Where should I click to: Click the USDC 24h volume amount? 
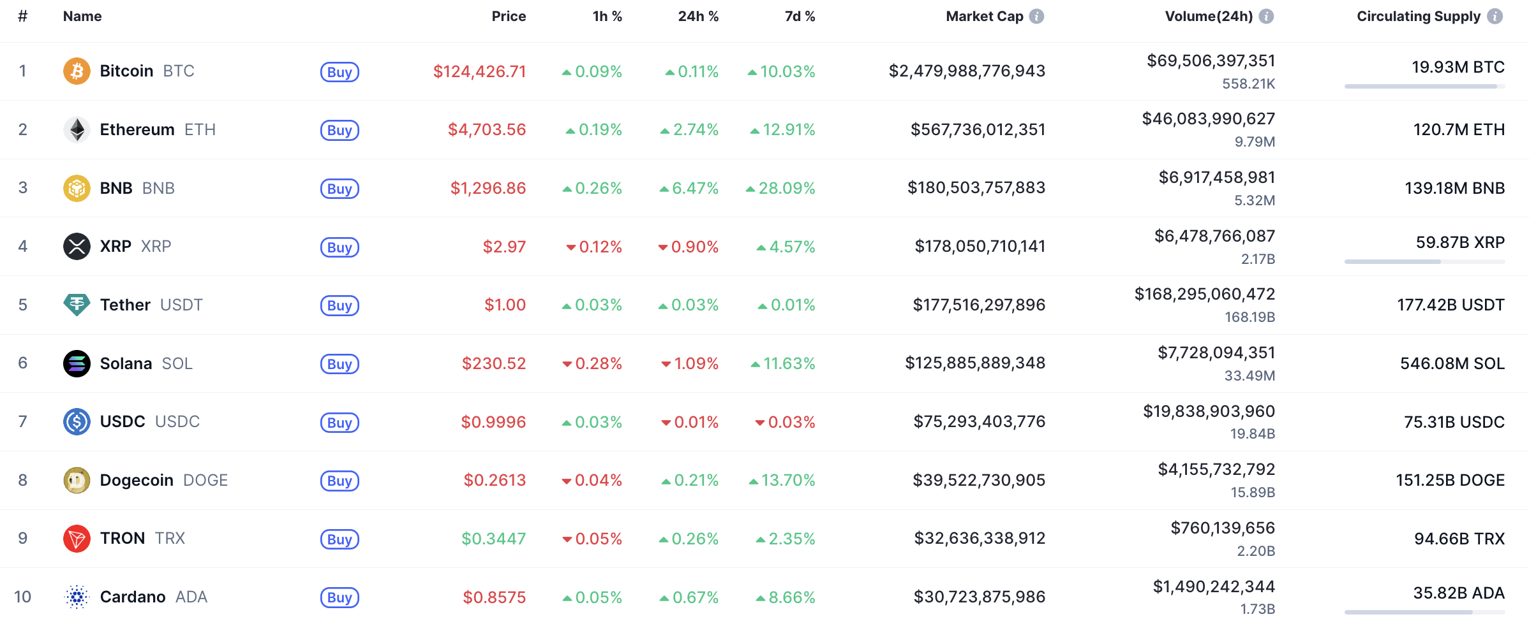tap(1209, 411)
